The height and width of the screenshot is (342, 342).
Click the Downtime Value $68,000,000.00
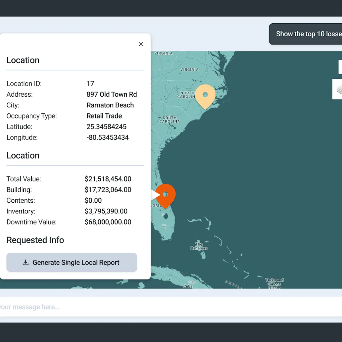pyautogui.click(x=108, y=222)
